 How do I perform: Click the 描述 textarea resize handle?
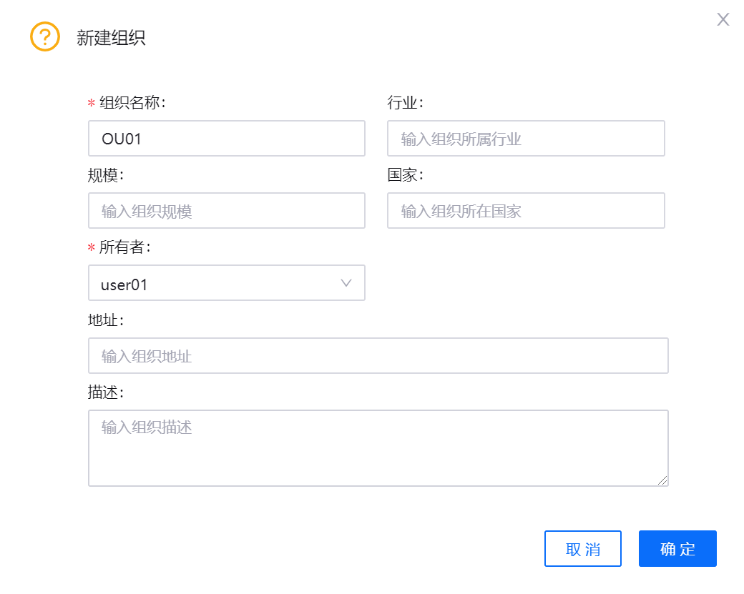[663, 481]
